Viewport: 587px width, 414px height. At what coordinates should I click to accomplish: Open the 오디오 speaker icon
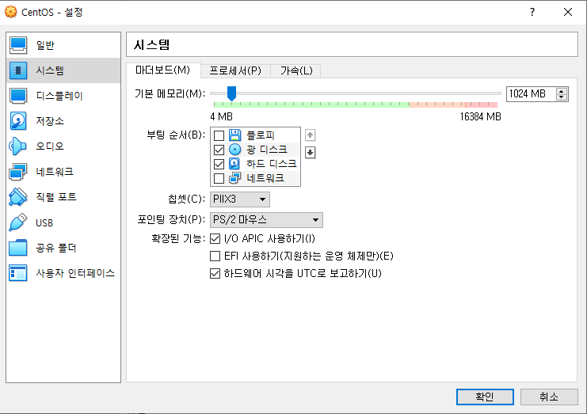click(18, 146)
